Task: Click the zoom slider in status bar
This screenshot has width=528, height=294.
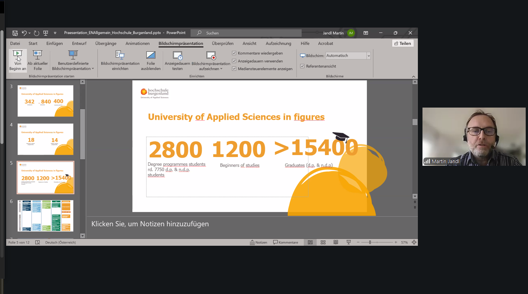Action: [x=370, y=242]
